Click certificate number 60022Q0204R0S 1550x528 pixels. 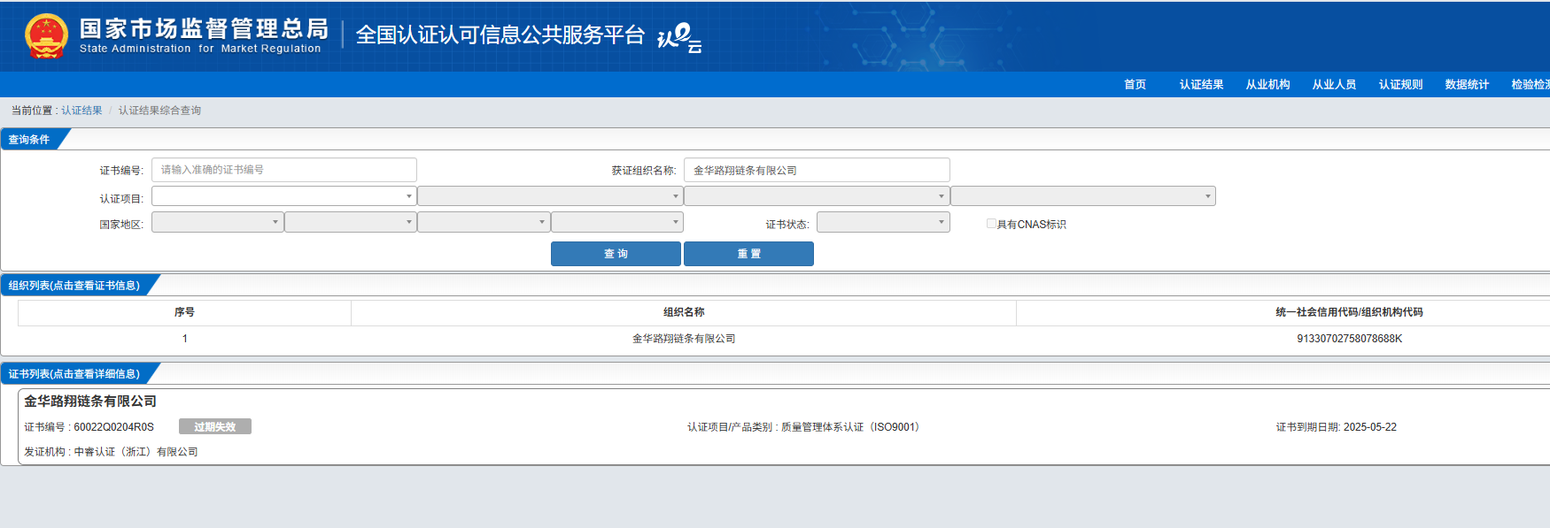tap(113, 427)
